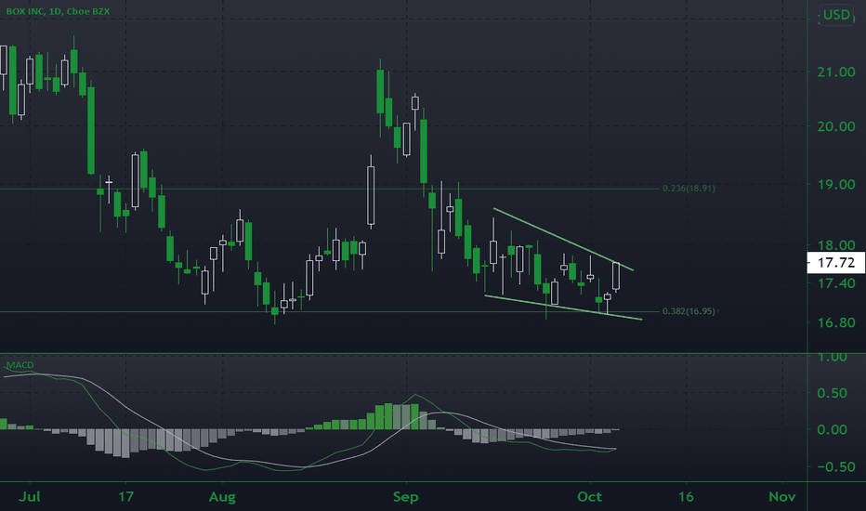Select the 0.236 Fibonacci horizontal line
Image resolution: width=866 pixels, height=511 pixels.
click(332, 189)
